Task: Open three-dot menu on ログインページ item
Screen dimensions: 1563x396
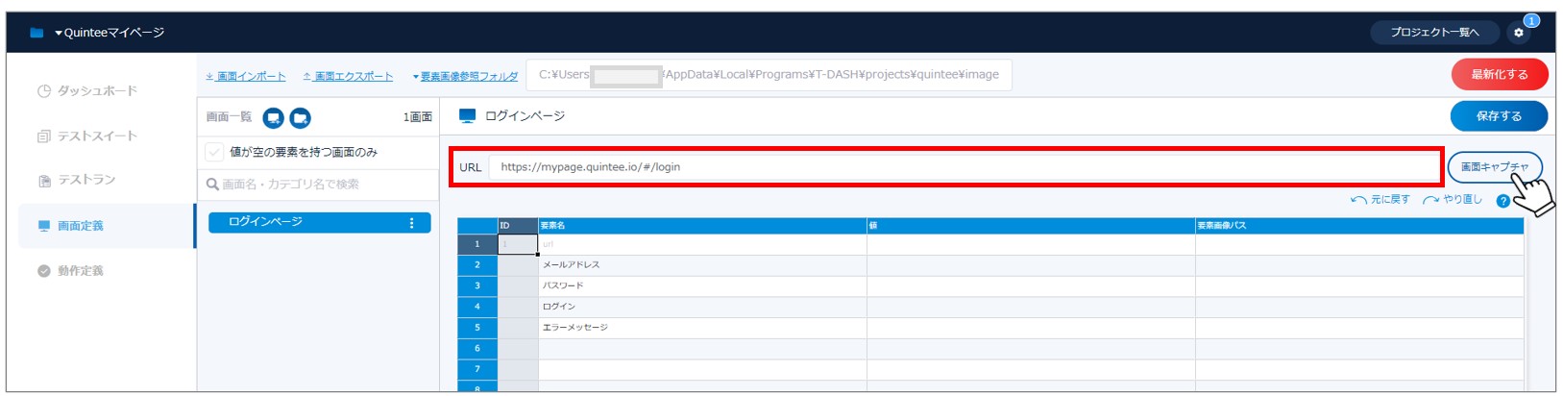Action: click(x=412, y=223)
